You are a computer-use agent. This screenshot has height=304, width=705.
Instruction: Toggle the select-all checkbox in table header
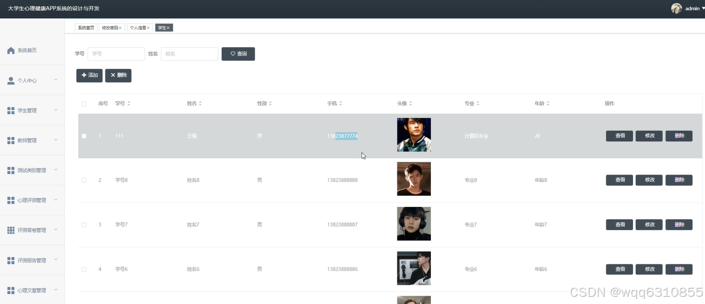(x=84, y=104)
